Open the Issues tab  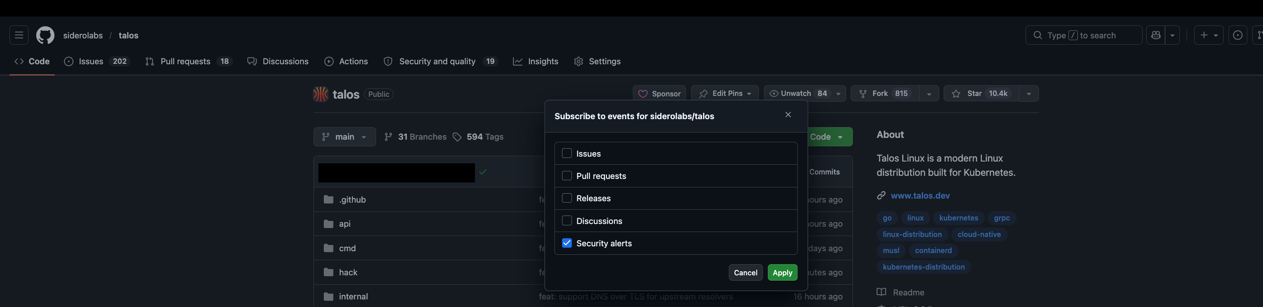(97, 61)
